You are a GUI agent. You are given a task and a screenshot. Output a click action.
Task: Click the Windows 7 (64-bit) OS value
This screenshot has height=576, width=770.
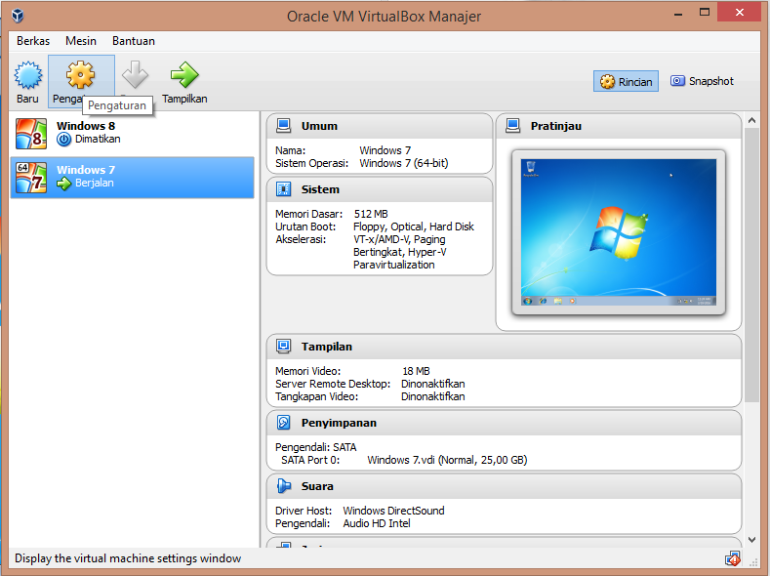pyautogui.click(x=404, y=163)
